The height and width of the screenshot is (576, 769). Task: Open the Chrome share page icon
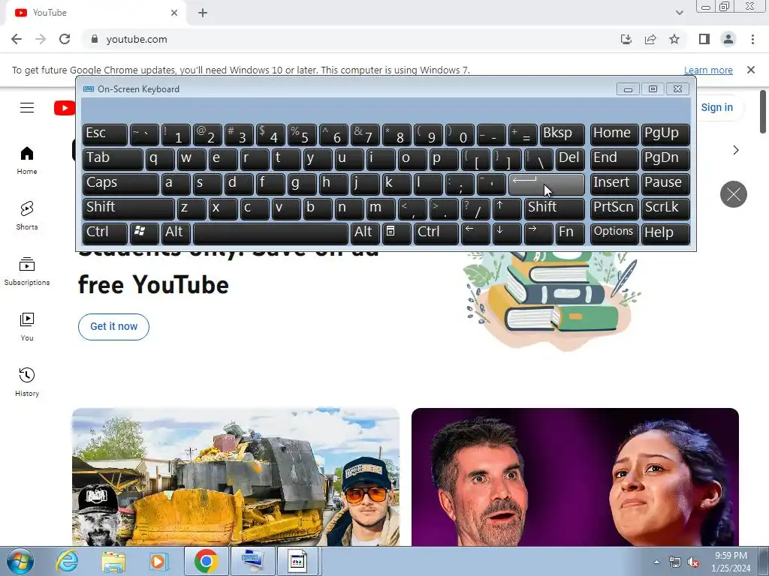(x=650, y=39)
